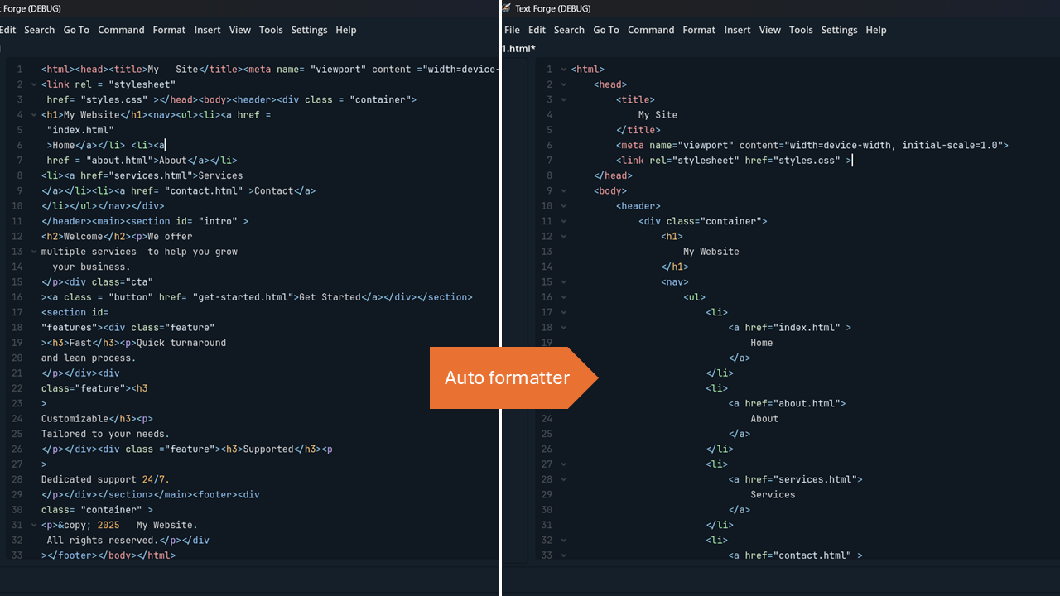Open the Edit menu in left window

[x=7, y=30]
